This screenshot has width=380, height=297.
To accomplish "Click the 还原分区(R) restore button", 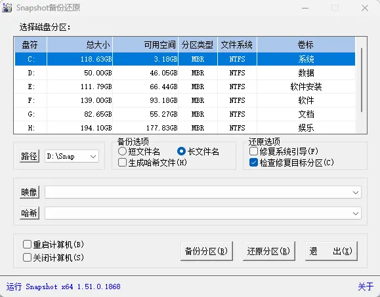I will click(269, 251).
